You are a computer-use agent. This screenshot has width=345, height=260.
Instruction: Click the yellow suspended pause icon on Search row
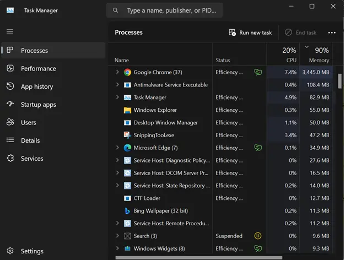point(258,236)
